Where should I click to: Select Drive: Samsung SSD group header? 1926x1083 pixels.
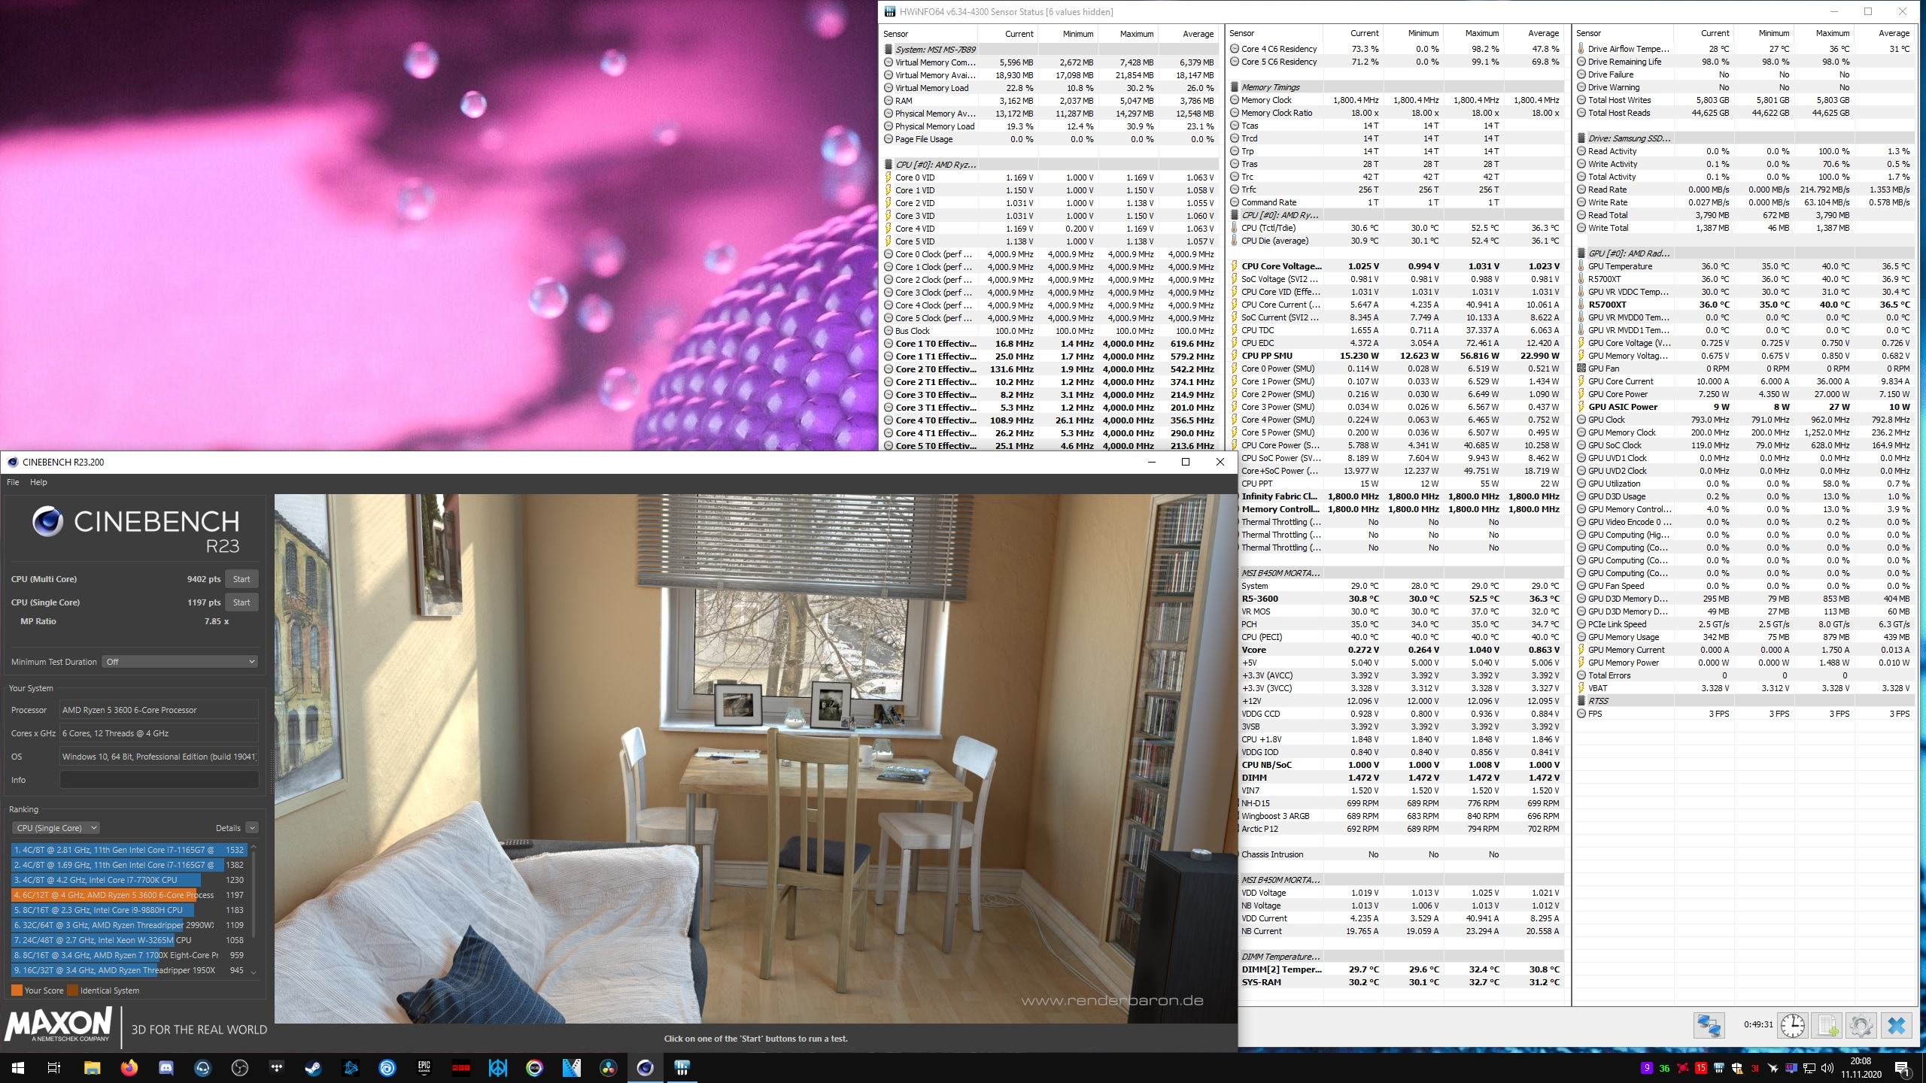pos(1745,138)
